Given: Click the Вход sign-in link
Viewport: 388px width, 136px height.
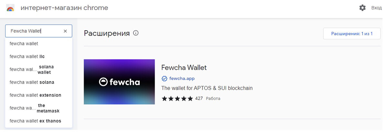Looking at the screenshot, I should coord(376,8).
